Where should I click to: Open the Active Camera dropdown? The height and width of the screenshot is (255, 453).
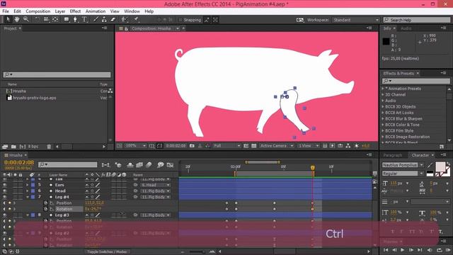[277, 146]
